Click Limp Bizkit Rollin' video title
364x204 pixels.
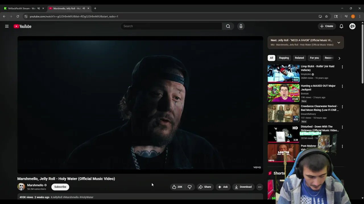coord(318,68)
